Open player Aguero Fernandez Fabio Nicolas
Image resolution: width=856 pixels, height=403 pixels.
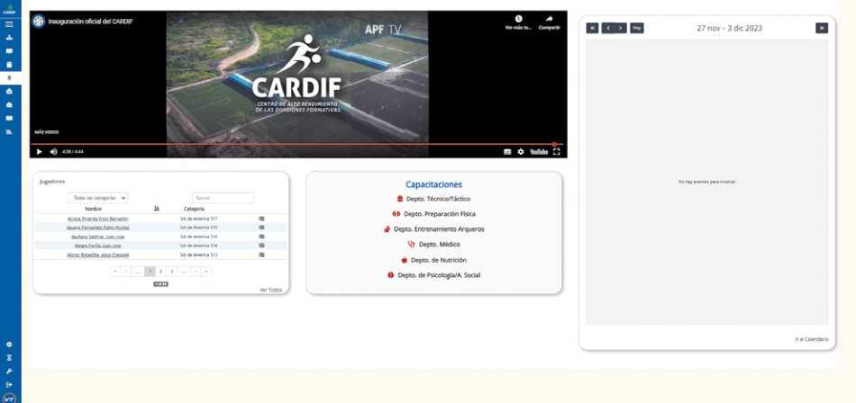pyautogui.click(x=98, y=228)
